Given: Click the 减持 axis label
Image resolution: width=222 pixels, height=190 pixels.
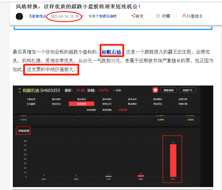Looking at the screenshot, I should (76, 179).
